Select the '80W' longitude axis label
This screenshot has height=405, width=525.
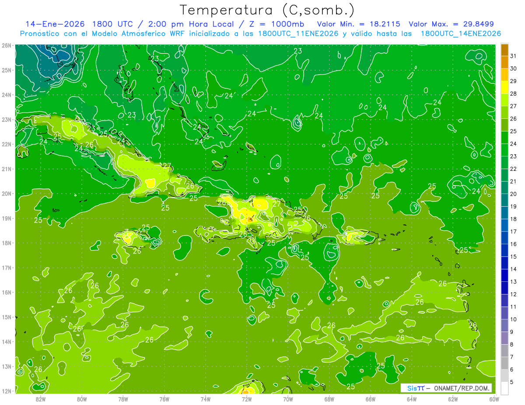point(82,398)
